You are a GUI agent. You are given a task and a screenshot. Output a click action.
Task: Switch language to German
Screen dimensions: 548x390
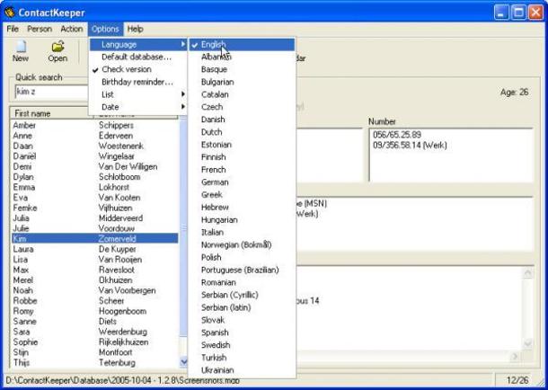point(242,182)
